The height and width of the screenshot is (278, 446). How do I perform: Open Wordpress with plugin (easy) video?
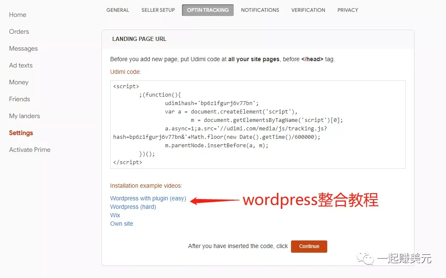tap(148, 198)
